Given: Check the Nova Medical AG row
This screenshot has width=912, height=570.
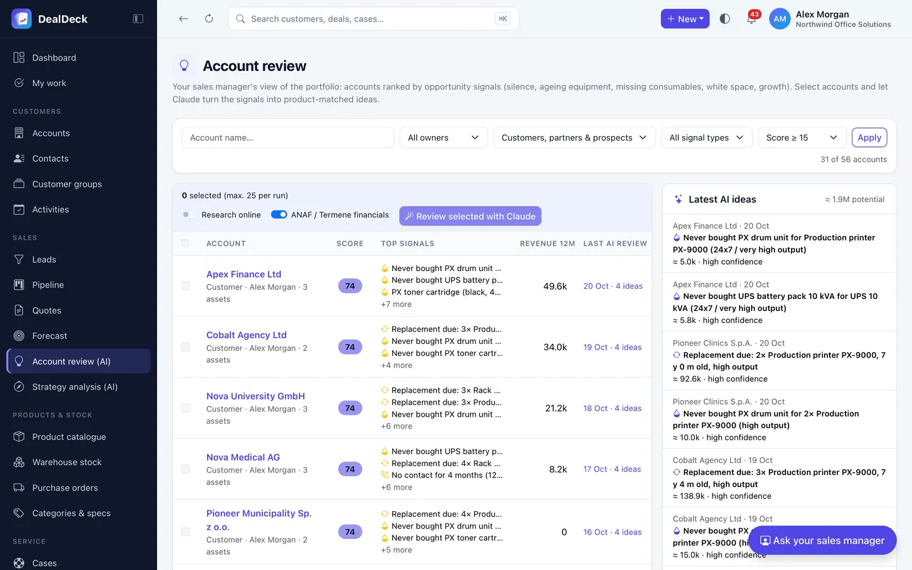Looking at the screenshot, I should click(186, 469).
